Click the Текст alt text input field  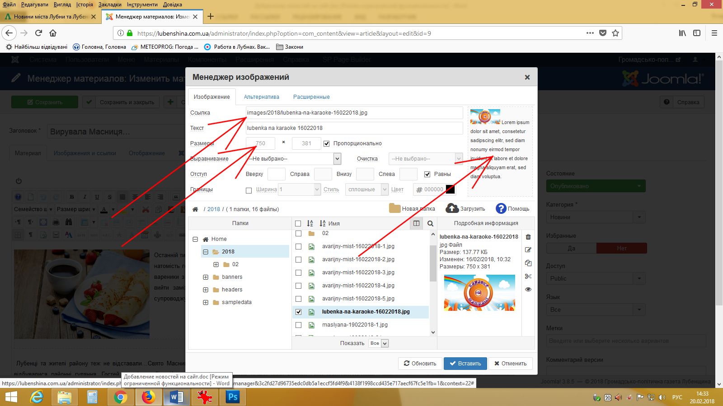[354, 128]
